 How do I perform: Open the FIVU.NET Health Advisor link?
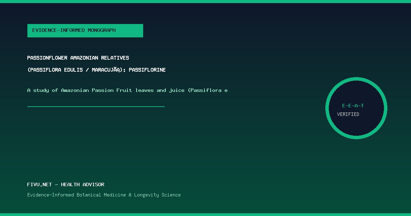point(66,184)
